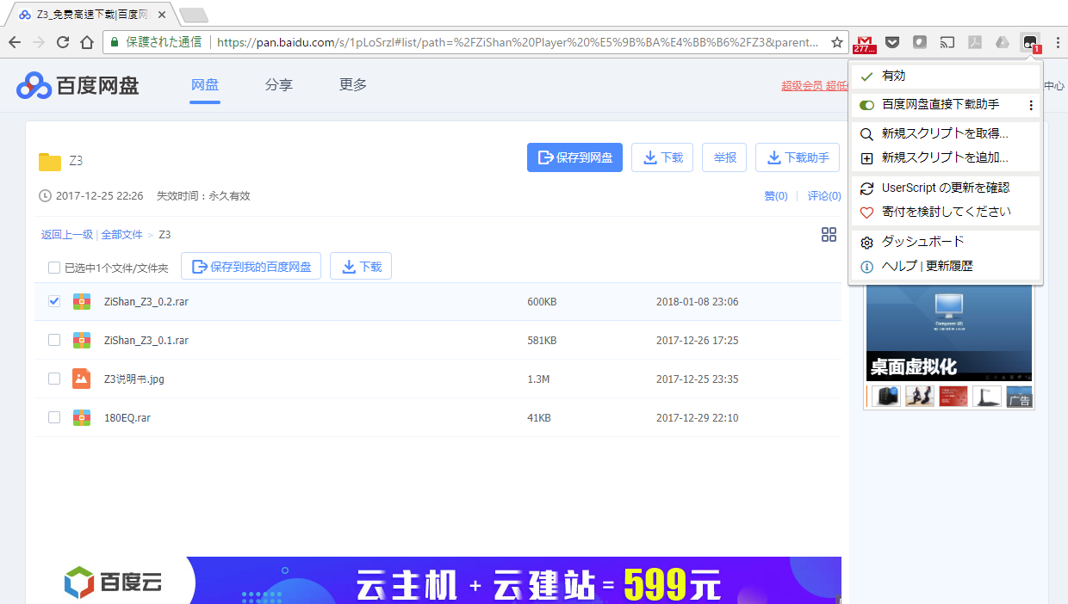Screen dimensions: 1068x604
Task: Switch to the 分享 tab
Action: point(279,85)
